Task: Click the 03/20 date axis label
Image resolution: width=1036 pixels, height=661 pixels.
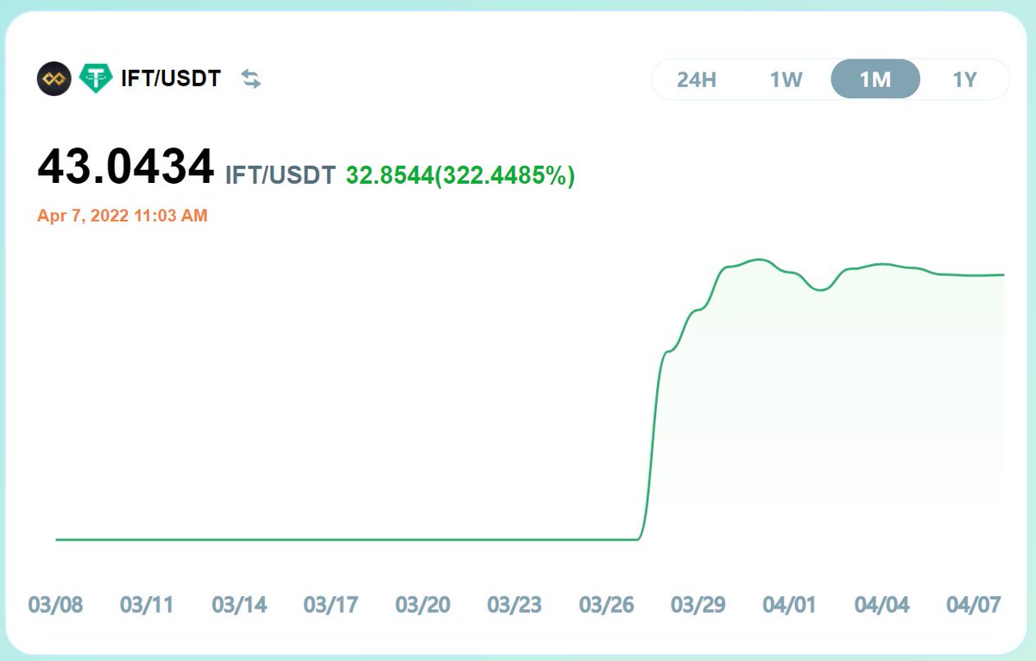Action: 422,605
